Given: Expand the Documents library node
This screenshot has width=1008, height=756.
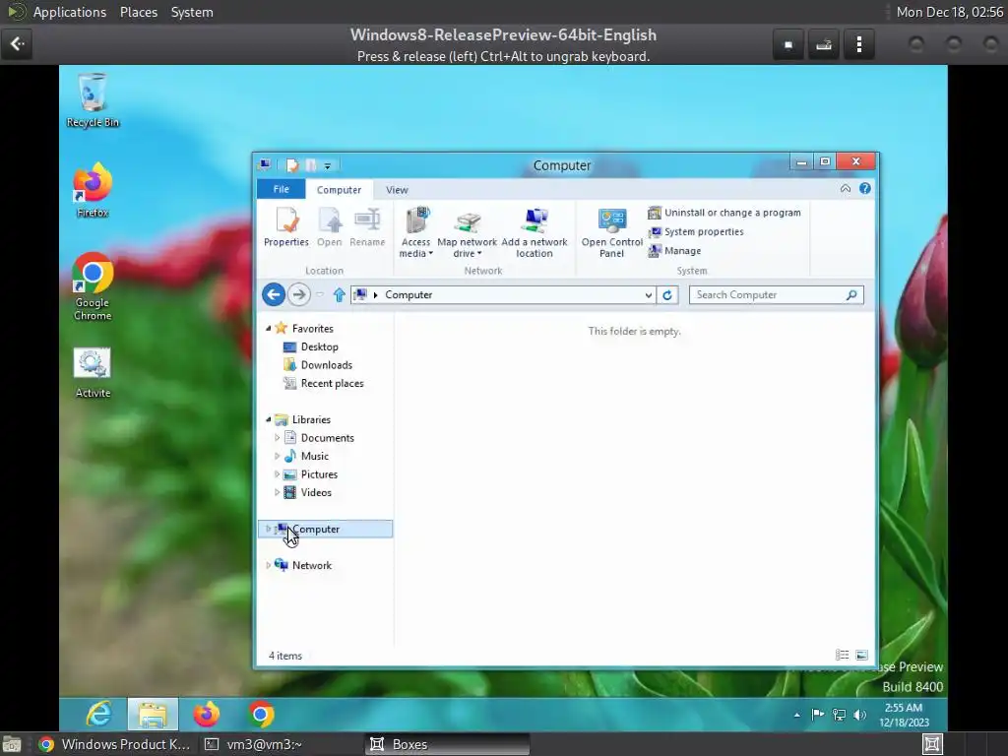Looking at the screenshot, I should click(277, 438).
